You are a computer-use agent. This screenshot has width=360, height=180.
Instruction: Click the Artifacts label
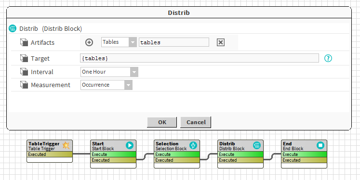click(x=42, y=43)
